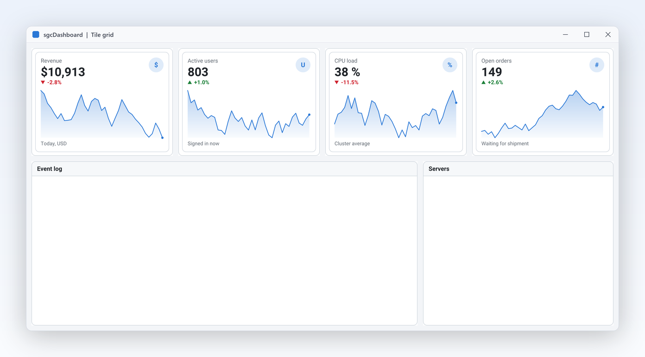Close the sgcDashboard window
645x357 pixels.
608,35
